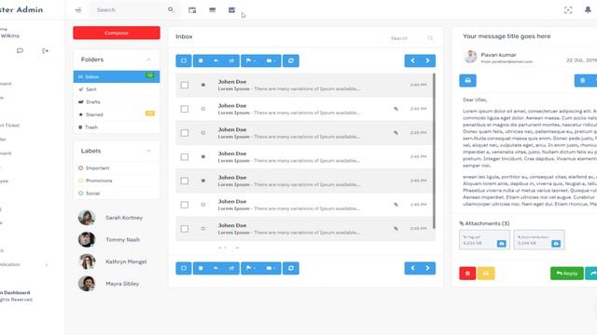This screenshot has width=597, height=335.
Task: Click the teal forward arrow button beside Reply
Action: (591, 274)
